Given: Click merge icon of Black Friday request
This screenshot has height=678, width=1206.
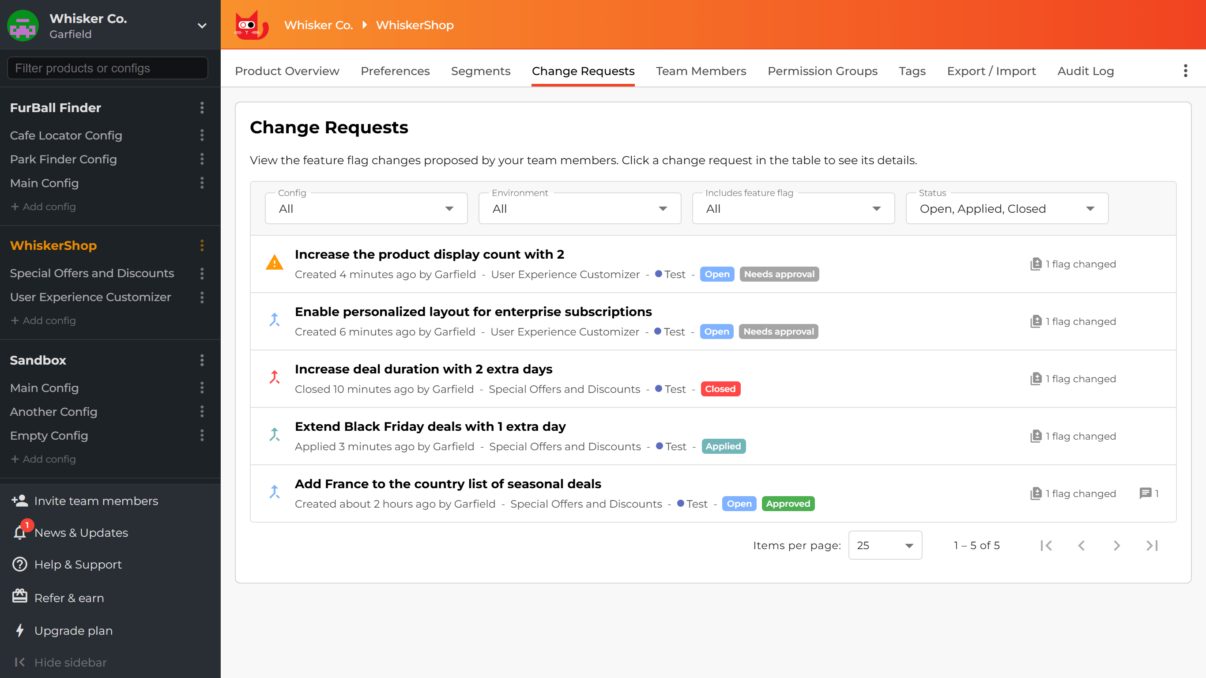Looking at the screenshot, I should click(x=274, y=434).
